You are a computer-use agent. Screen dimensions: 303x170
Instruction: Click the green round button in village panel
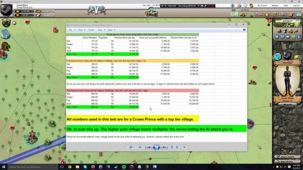coord(294,37)
